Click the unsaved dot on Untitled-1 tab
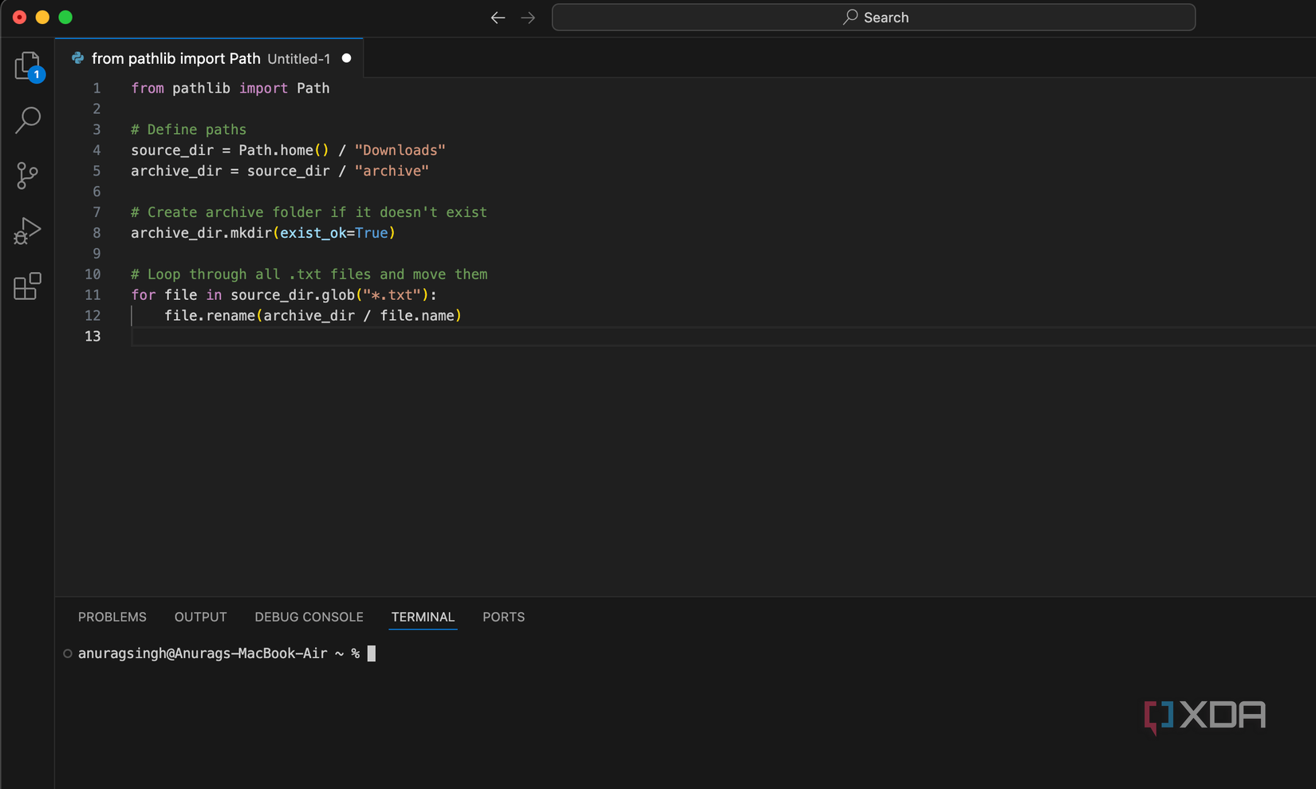The image size is (1316, 789). [x=346, y=58]
